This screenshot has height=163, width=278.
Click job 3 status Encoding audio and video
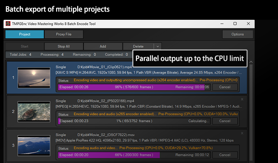click(x=143, y=148)
